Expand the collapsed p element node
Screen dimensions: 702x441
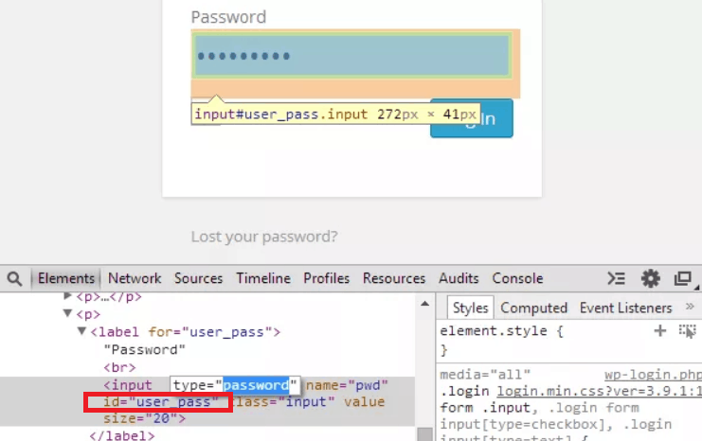tap(67, 296)
